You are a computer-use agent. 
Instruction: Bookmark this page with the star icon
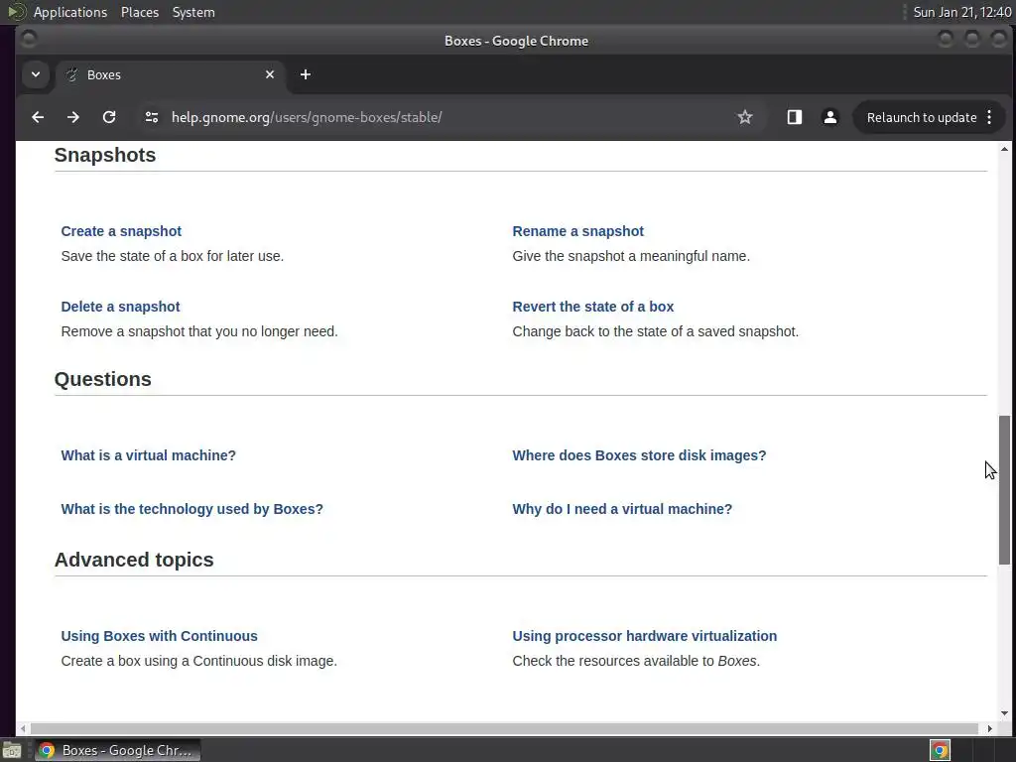tap(745, 117)
